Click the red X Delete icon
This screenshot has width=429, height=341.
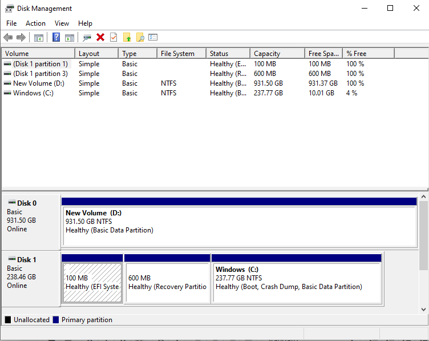click(100, 37)
